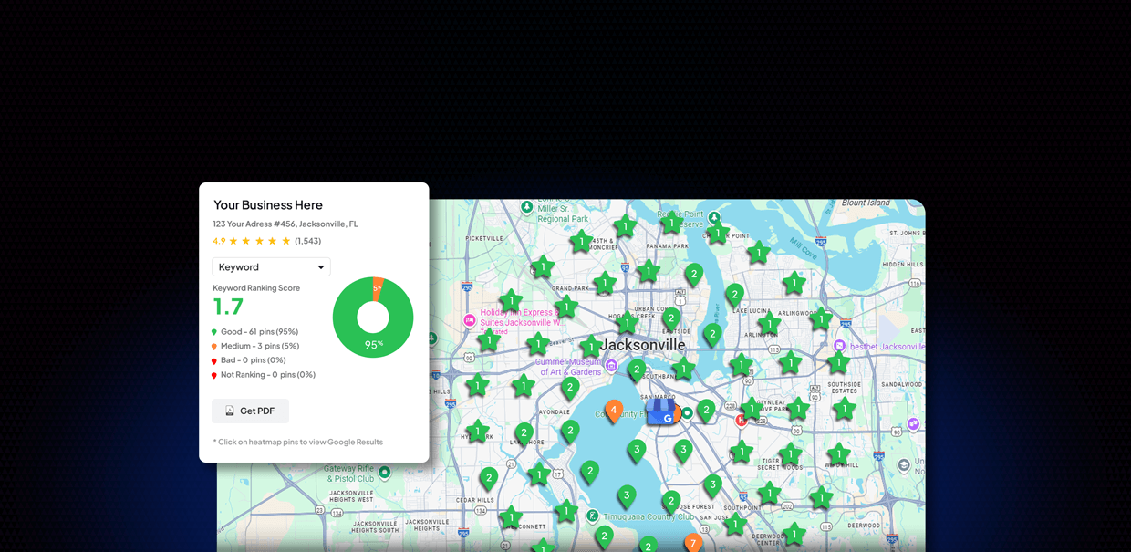Click the Get PDF button
1131x552 pixels.
pos(250,411)
